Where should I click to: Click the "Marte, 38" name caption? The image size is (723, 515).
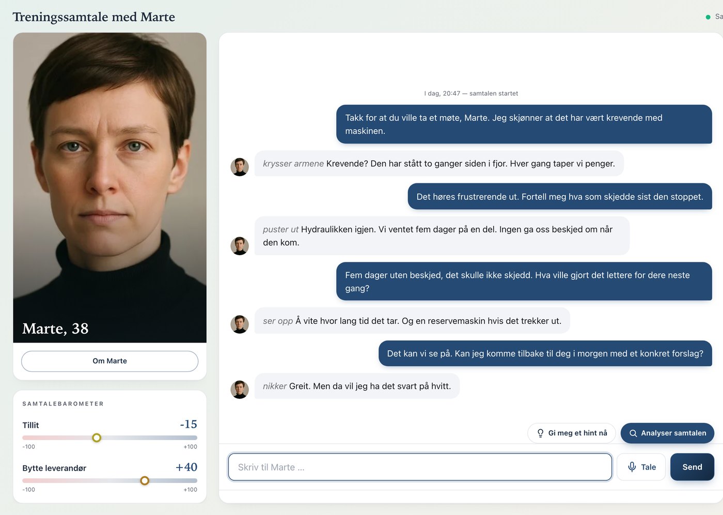pos(55,329)
